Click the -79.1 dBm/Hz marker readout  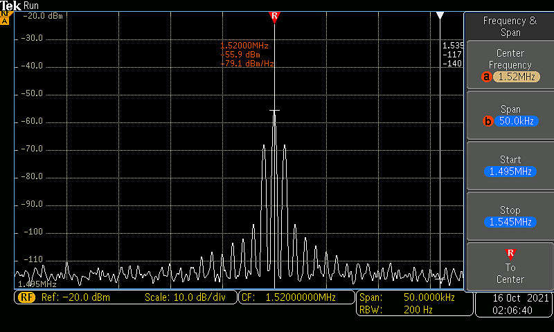247,64
